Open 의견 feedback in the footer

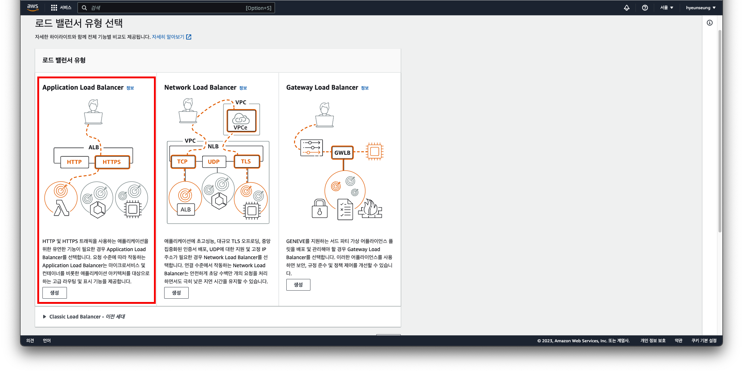pyautogui.click(x=30, y=341)
